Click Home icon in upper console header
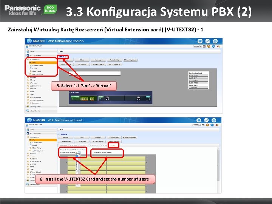Screen dimensions: 272x204 coord(200,41)
